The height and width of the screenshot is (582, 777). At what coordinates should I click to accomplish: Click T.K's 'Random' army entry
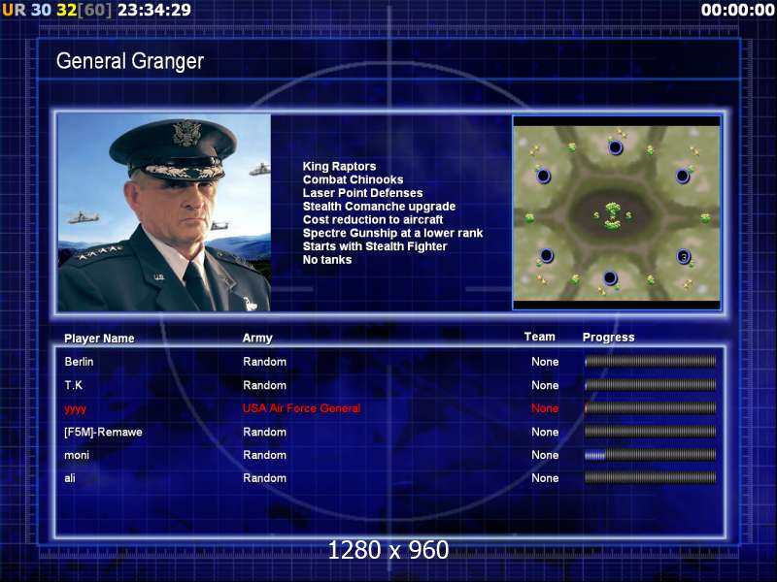point(264,385)
